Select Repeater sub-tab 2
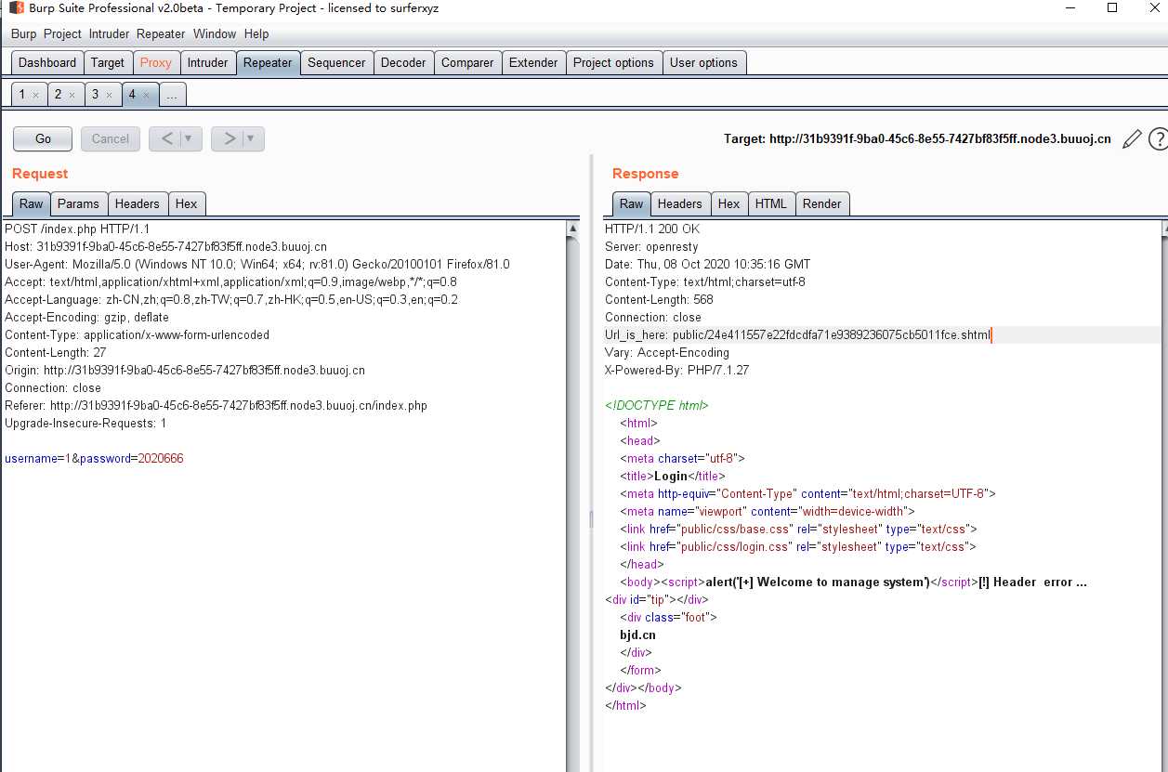 (x=58, y=95)
